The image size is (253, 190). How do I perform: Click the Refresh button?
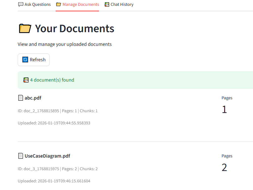pyautogui.click(x=34, y=60)
